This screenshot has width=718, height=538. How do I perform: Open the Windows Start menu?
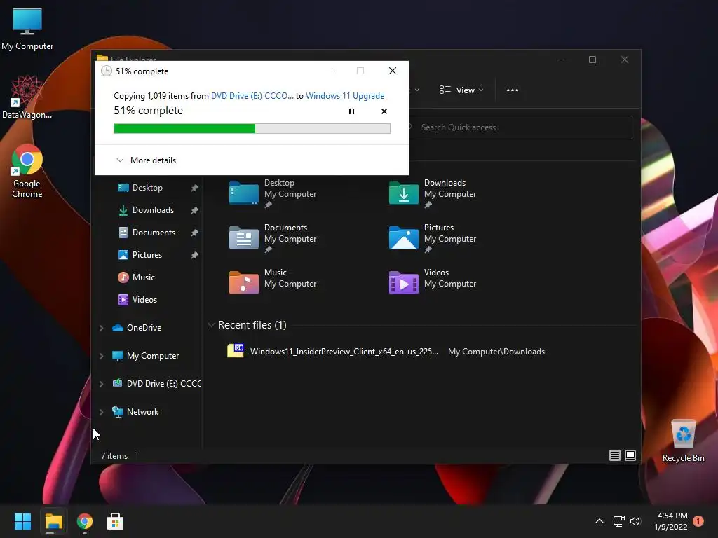click(22, 521)
